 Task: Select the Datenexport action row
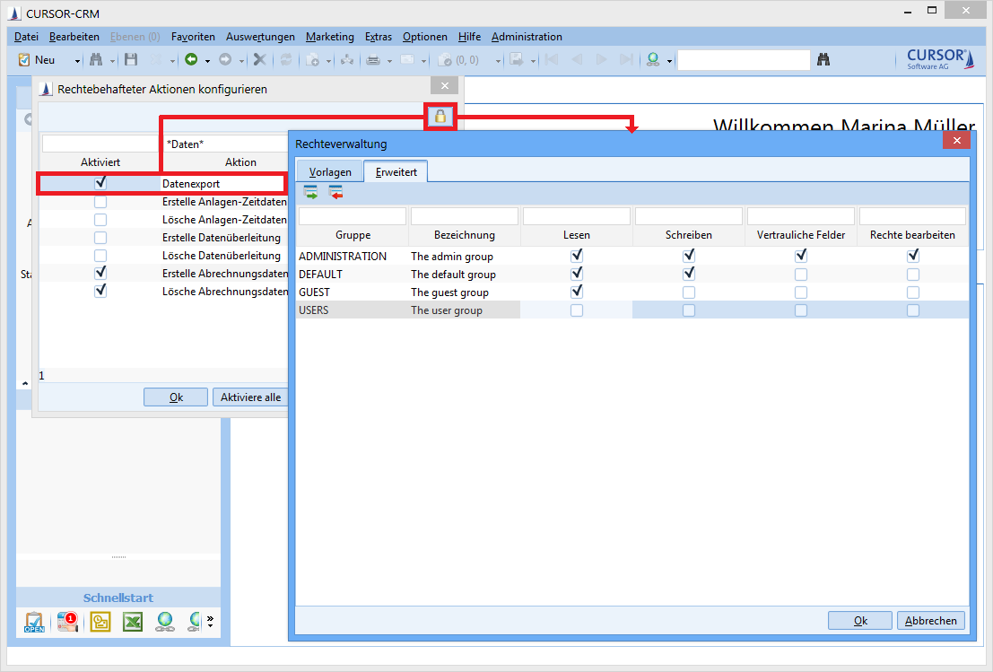(x=221, y=184)
